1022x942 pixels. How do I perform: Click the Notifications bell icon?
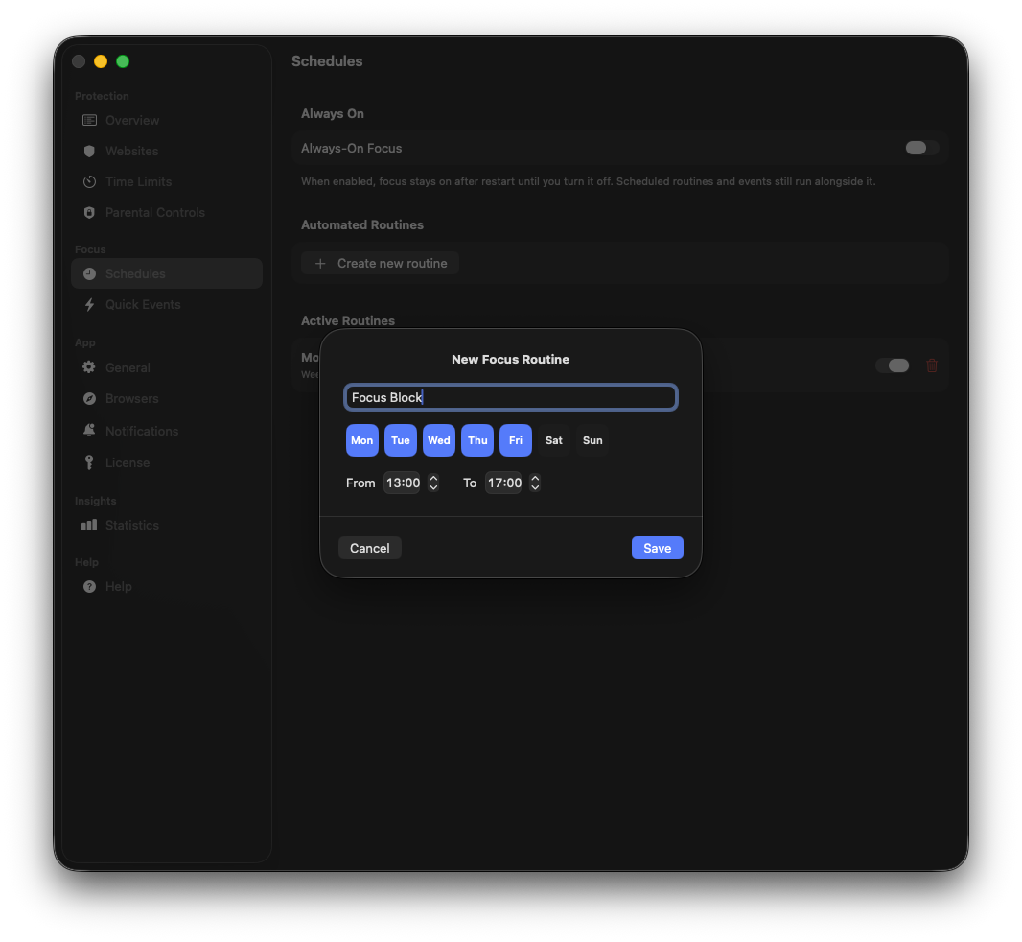[x=89, y=430]
